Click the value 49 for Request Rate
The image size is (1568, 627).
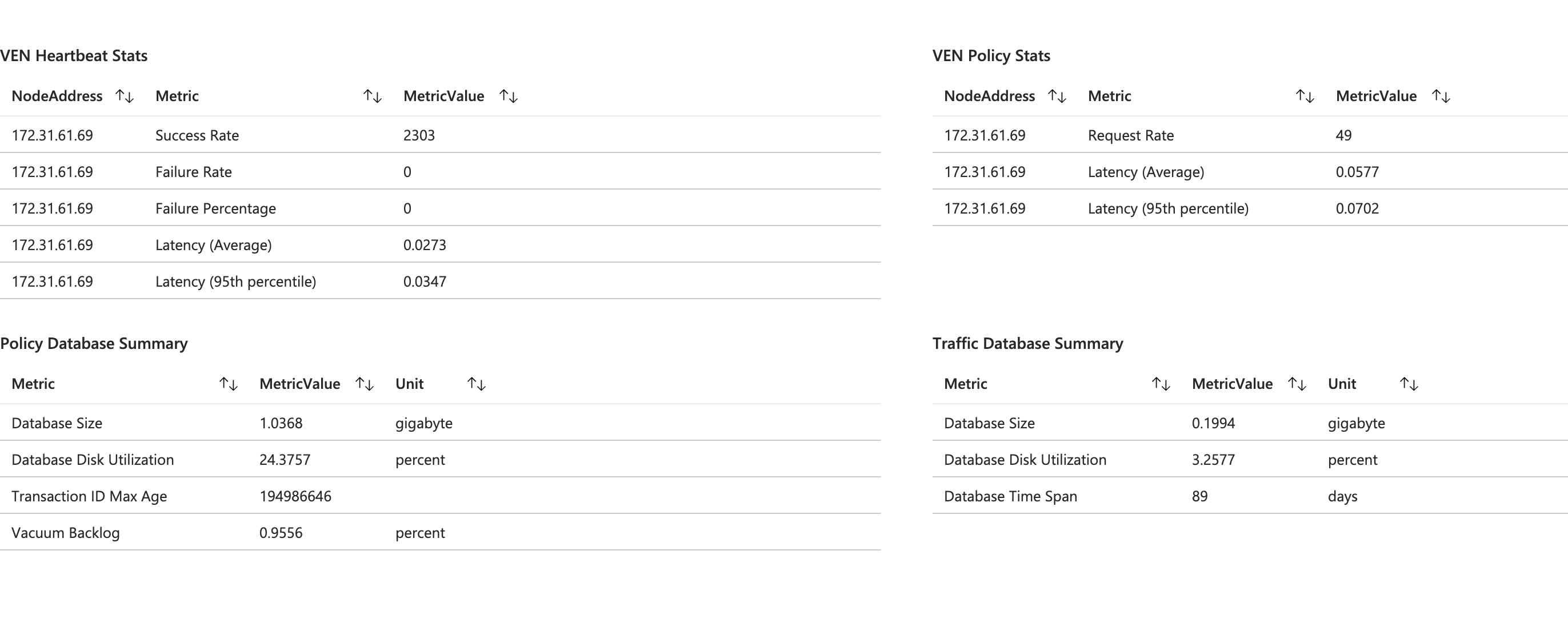(1343, 135)
